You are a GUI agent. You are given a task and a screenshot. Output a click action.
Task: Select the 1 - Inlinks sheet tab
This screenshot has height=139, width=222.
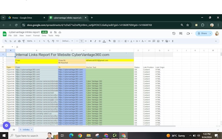[26, 130]
